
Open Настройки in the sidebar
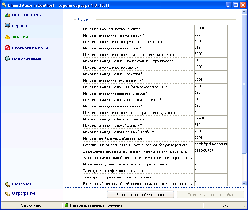(x=21, y=184)
